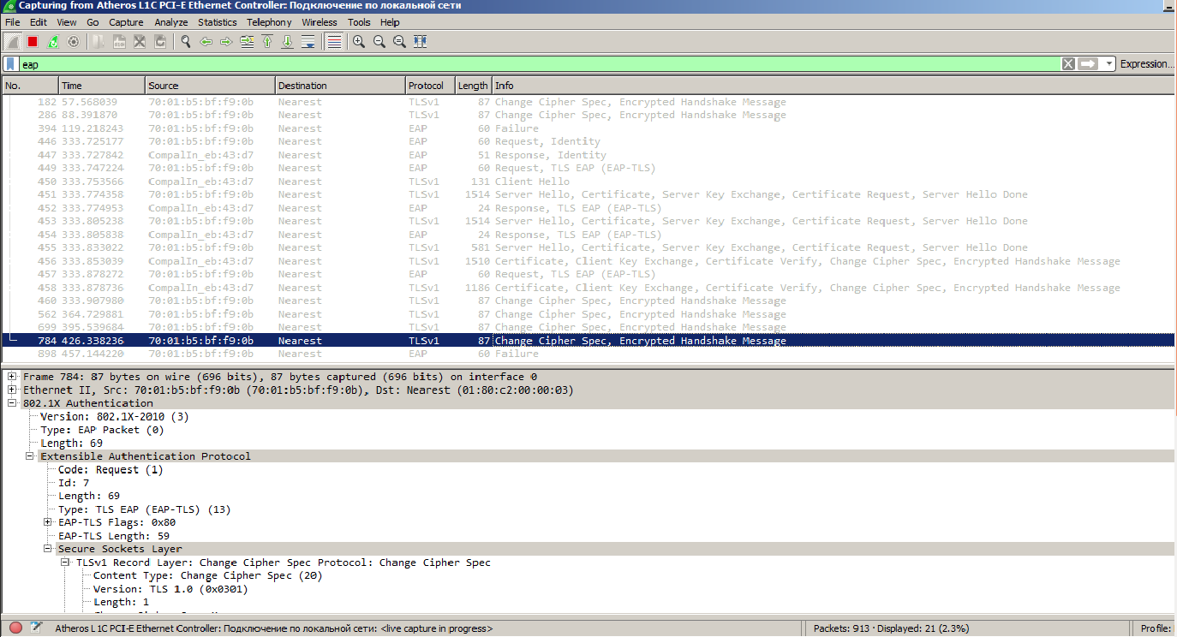Select packet 456 Certificate row of length 1510
The height and width of the screenshot is (637, 1177).
(588, 261)
